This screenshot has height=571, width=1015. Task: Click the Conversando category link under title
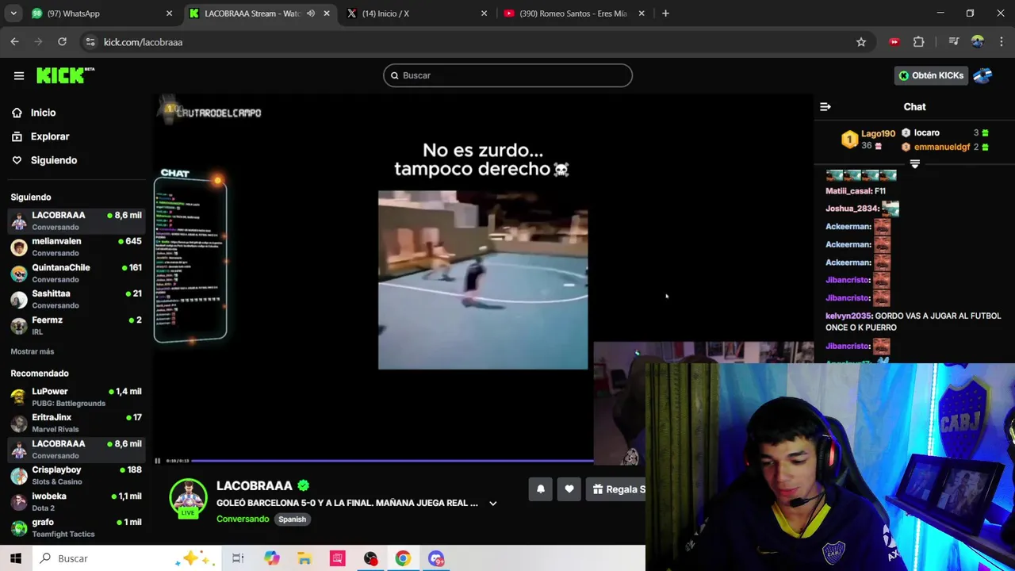pyautogui.click(x=243, y=519)
